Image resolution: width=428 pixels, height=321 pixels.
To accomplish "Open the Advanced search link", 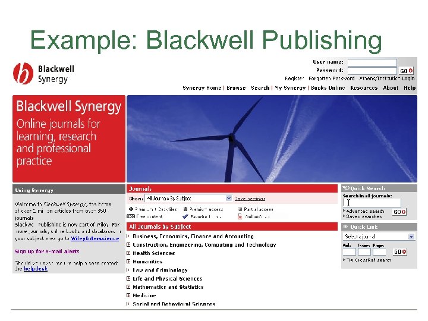I will pyautogui.click(x=365, y=211).
